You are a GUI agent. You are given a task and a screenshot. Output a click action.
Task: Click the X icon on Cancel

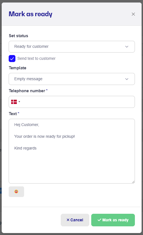coord(68,220)
